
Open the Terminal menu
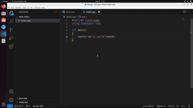click(x=37, y=7)
